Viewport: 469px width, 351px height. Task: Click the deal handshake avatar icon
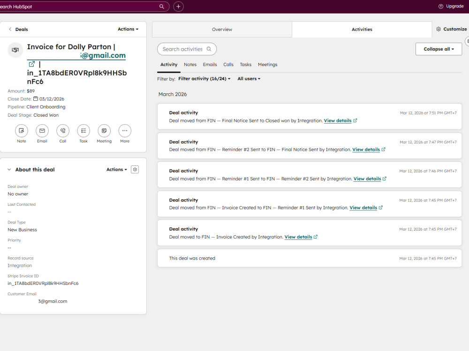(15, 50)
